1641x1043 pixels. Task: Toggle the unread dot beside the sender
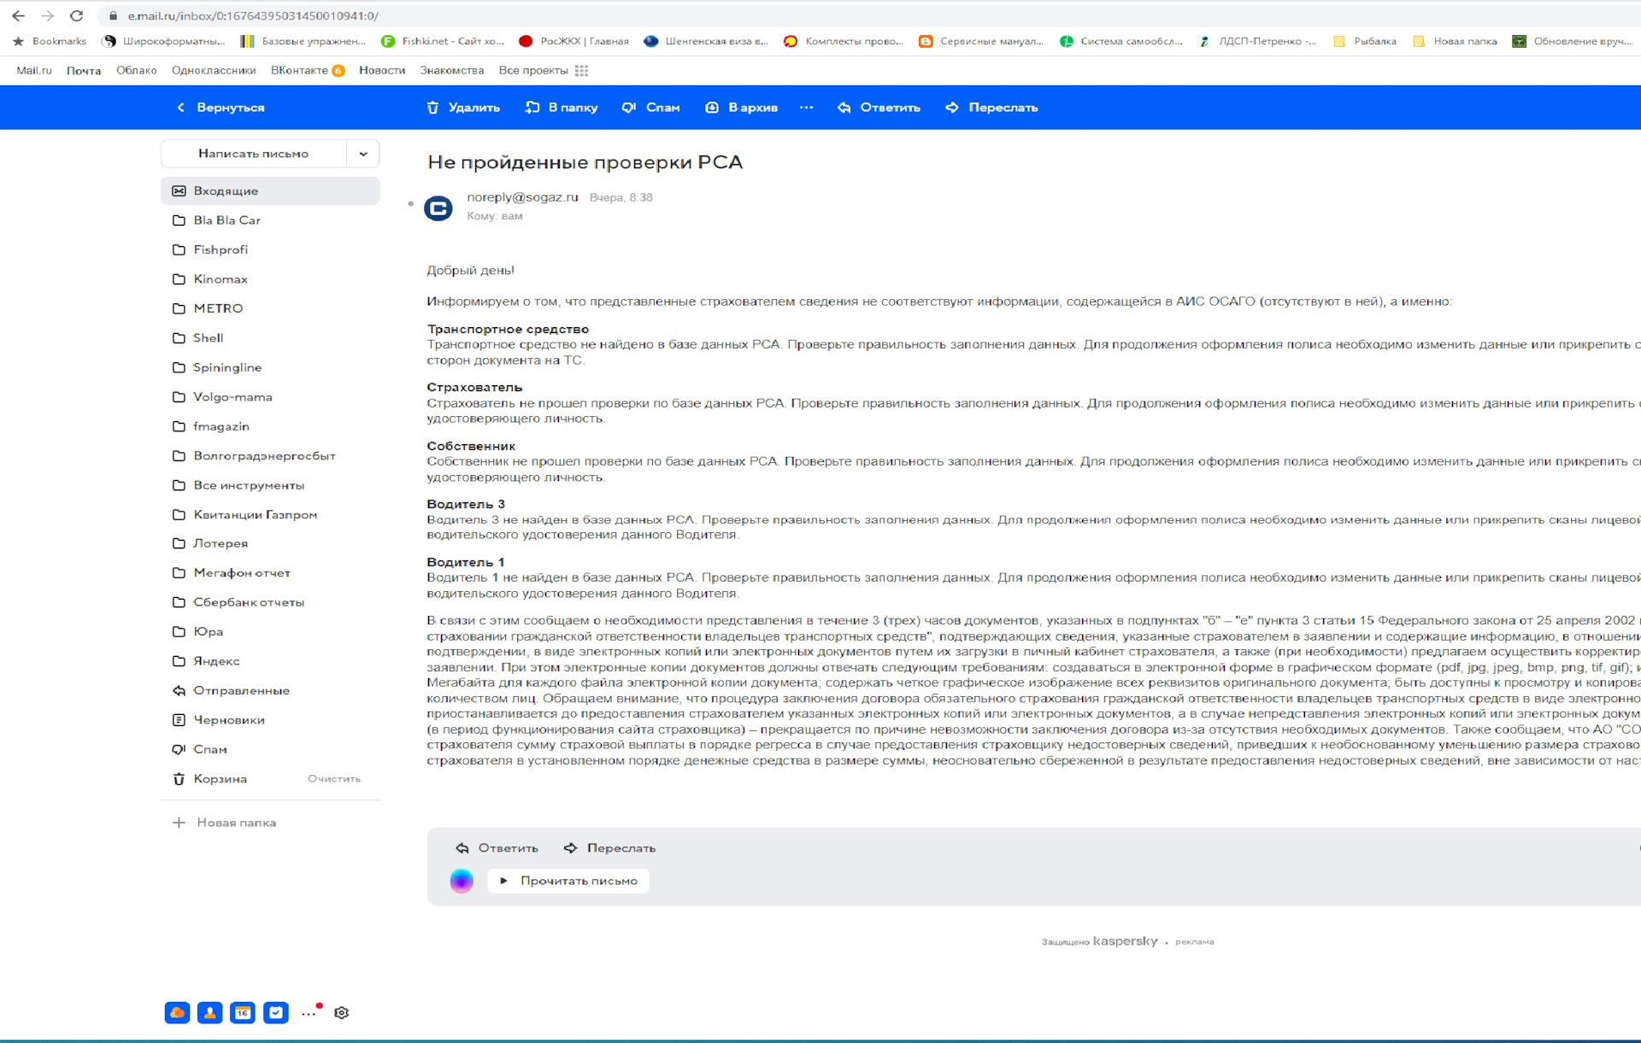pyautogui.click(x=411, y=203)
